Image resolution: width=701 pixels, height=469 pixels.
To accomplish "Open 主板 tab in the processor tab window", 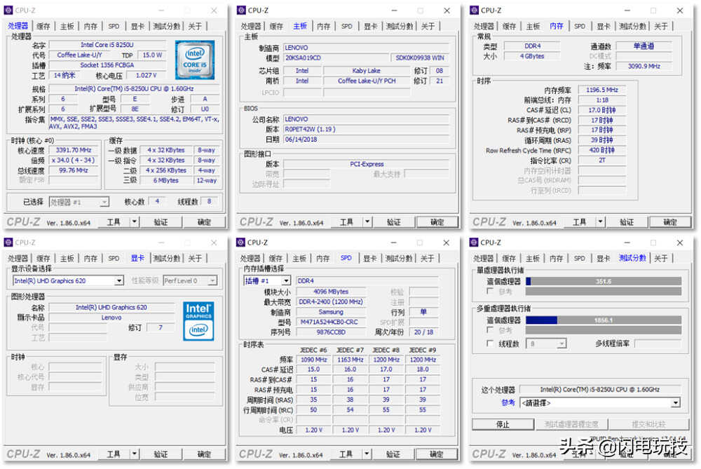I will (67, 27).
